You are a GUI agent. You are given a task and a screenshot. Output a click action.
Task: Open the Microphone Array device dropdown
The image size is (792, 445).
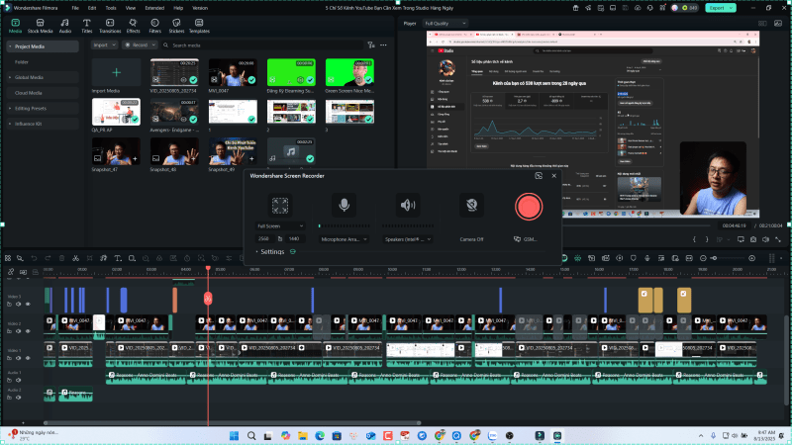(x=345, y=238)
